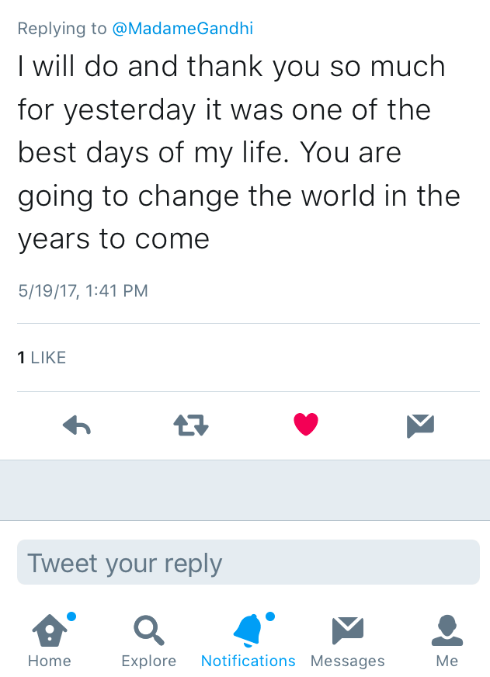
Task: Switch to the Explore tab label
Action: pos(148,661)
